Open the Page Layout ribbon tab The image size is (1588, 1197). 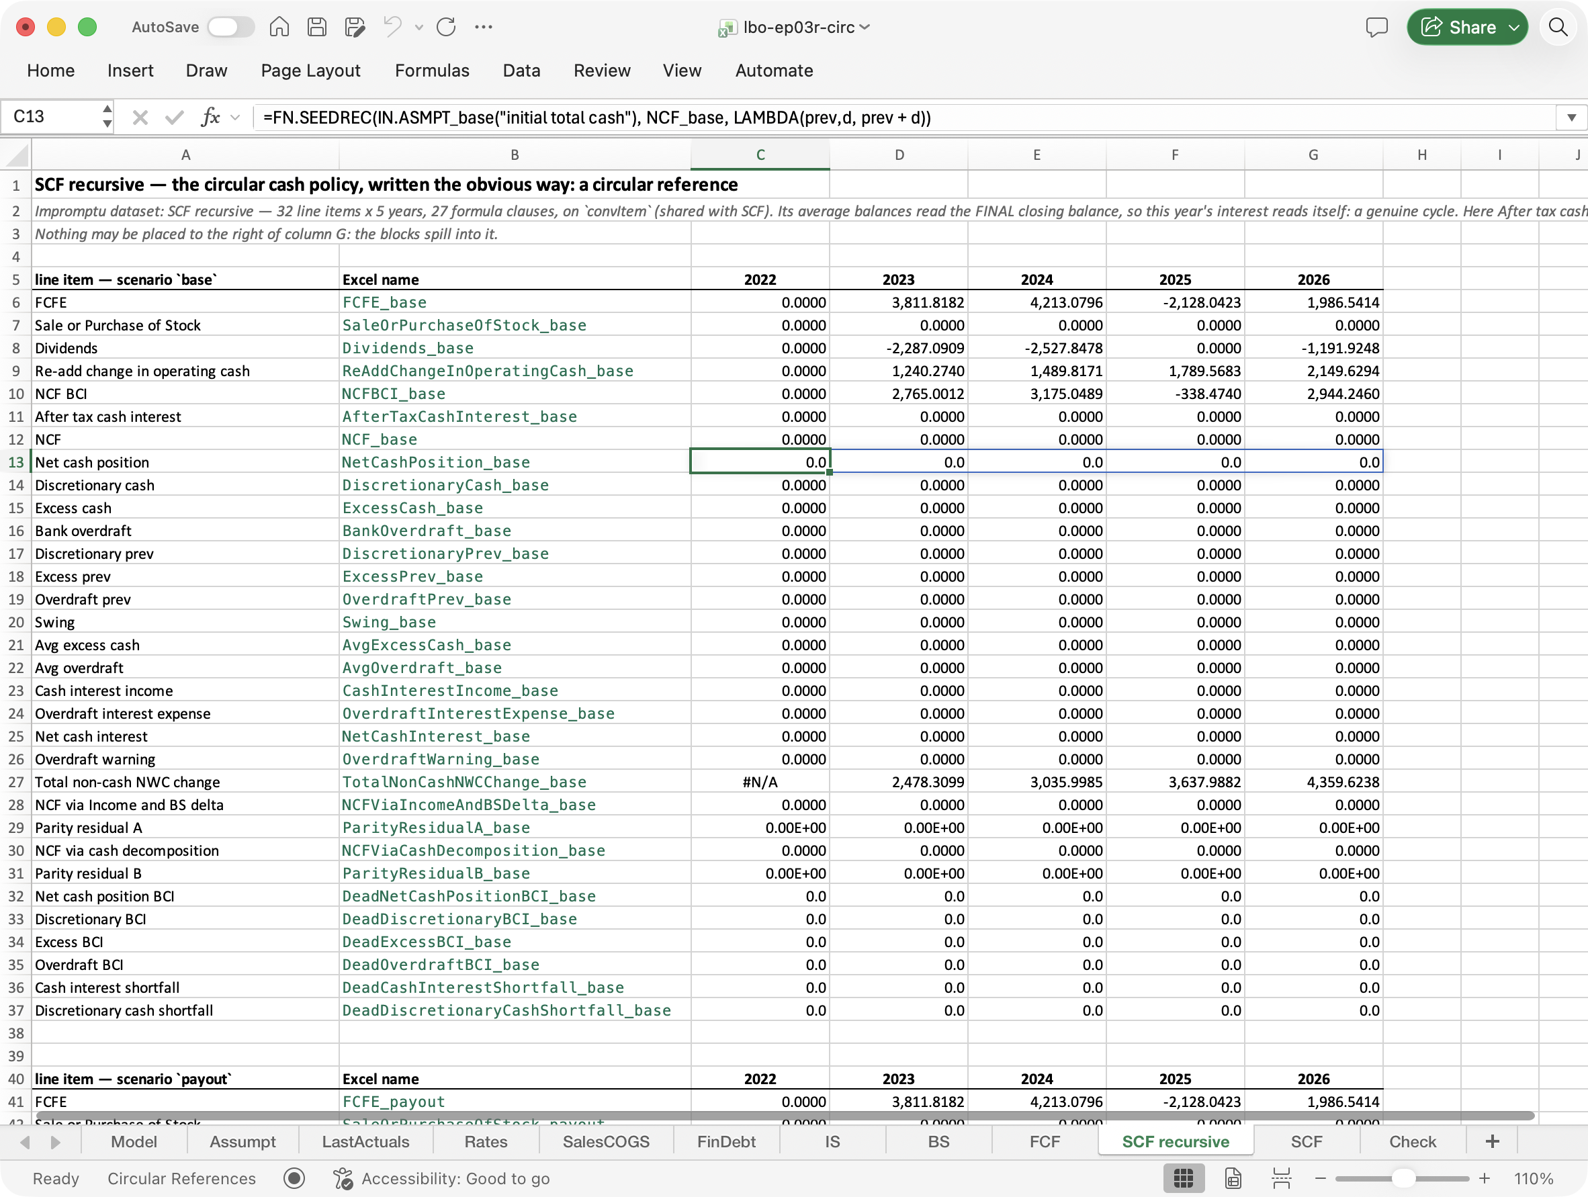(x=310, y=71)
